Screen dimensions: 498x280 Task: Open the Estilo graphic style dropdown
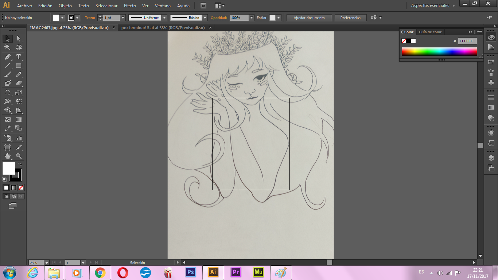click(x=279, y=17)
